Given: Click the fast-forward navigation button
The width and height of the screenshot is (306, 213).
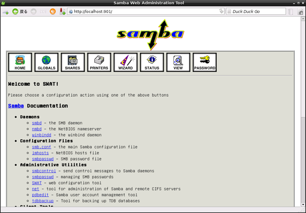Looking at the screenshot, I should [43, 11].
